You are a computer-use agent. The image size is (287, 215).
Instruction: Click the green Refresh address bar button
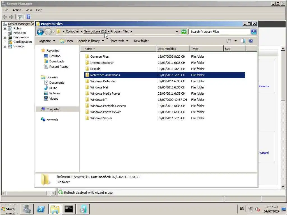point(184,32)
